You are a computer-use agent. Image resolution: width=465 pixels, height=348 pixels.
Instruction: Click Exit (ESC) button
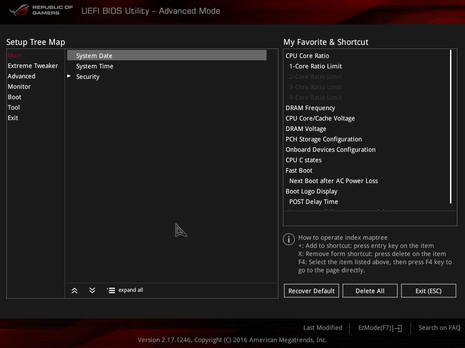point(429,291)
